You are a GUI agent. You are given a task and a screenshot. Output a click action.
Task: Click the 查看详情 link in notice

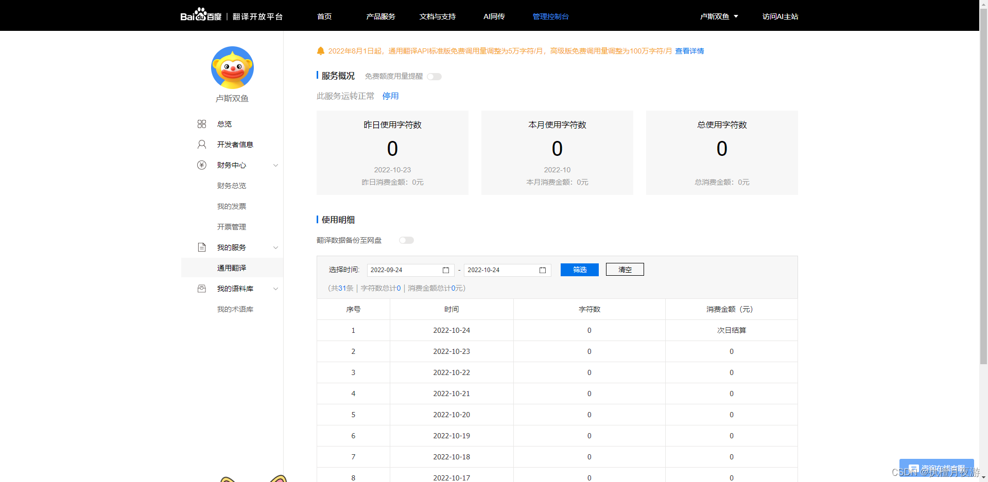pyautogui.click(x=689, y=51)
